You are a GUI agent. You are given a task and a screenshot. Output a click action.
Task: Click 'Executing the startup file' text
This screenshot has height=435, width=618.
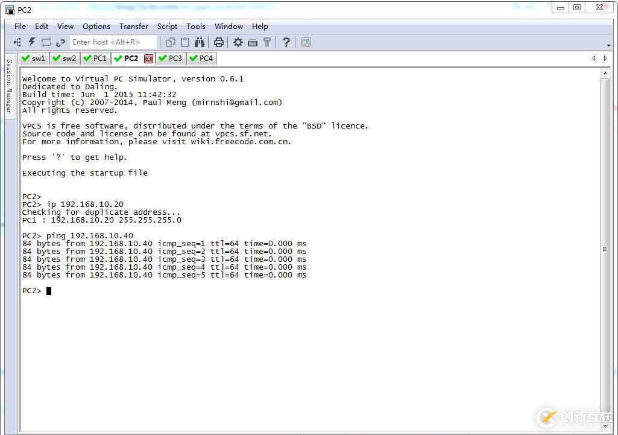pyautogui.click(x=85, y=173)
